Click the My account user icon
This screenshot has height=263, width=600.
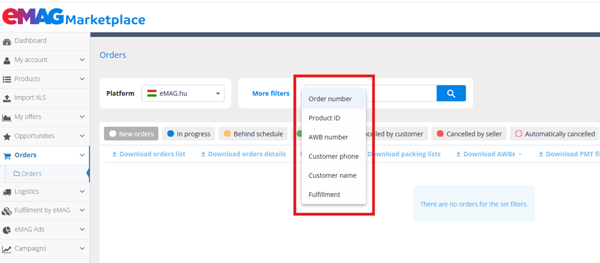(7, 60)
